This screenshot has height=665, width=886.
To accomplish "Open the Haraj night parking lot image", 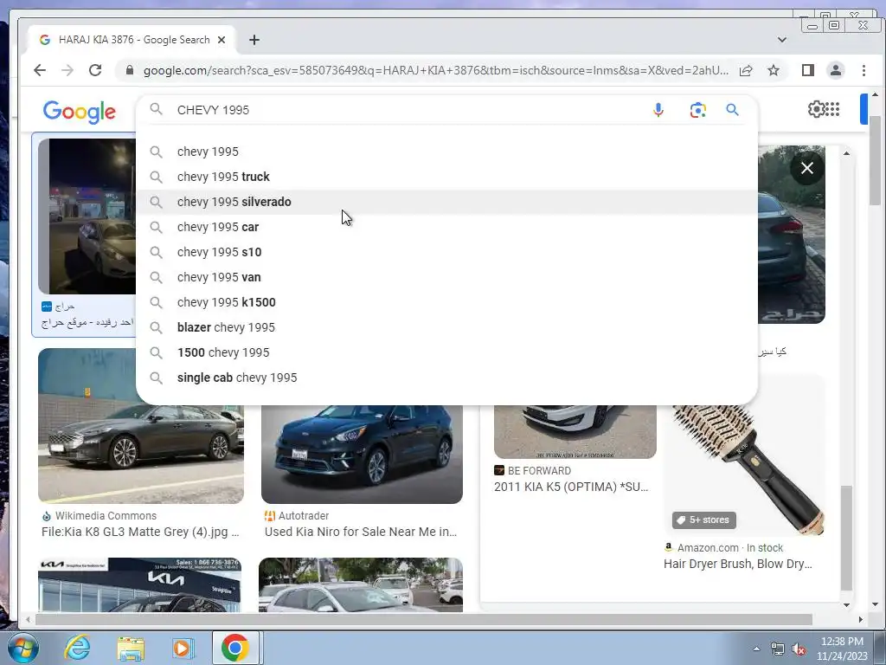I will tap(87, 216).
